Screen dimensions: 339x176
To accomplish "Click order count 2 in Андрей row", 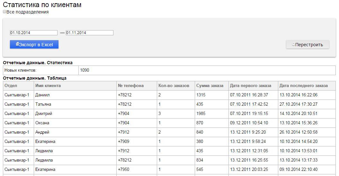I will (x=160, y=132).
